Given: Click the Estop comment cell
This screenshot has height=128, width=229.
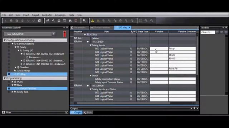Looking at the screenshot, I should point(182,48).
